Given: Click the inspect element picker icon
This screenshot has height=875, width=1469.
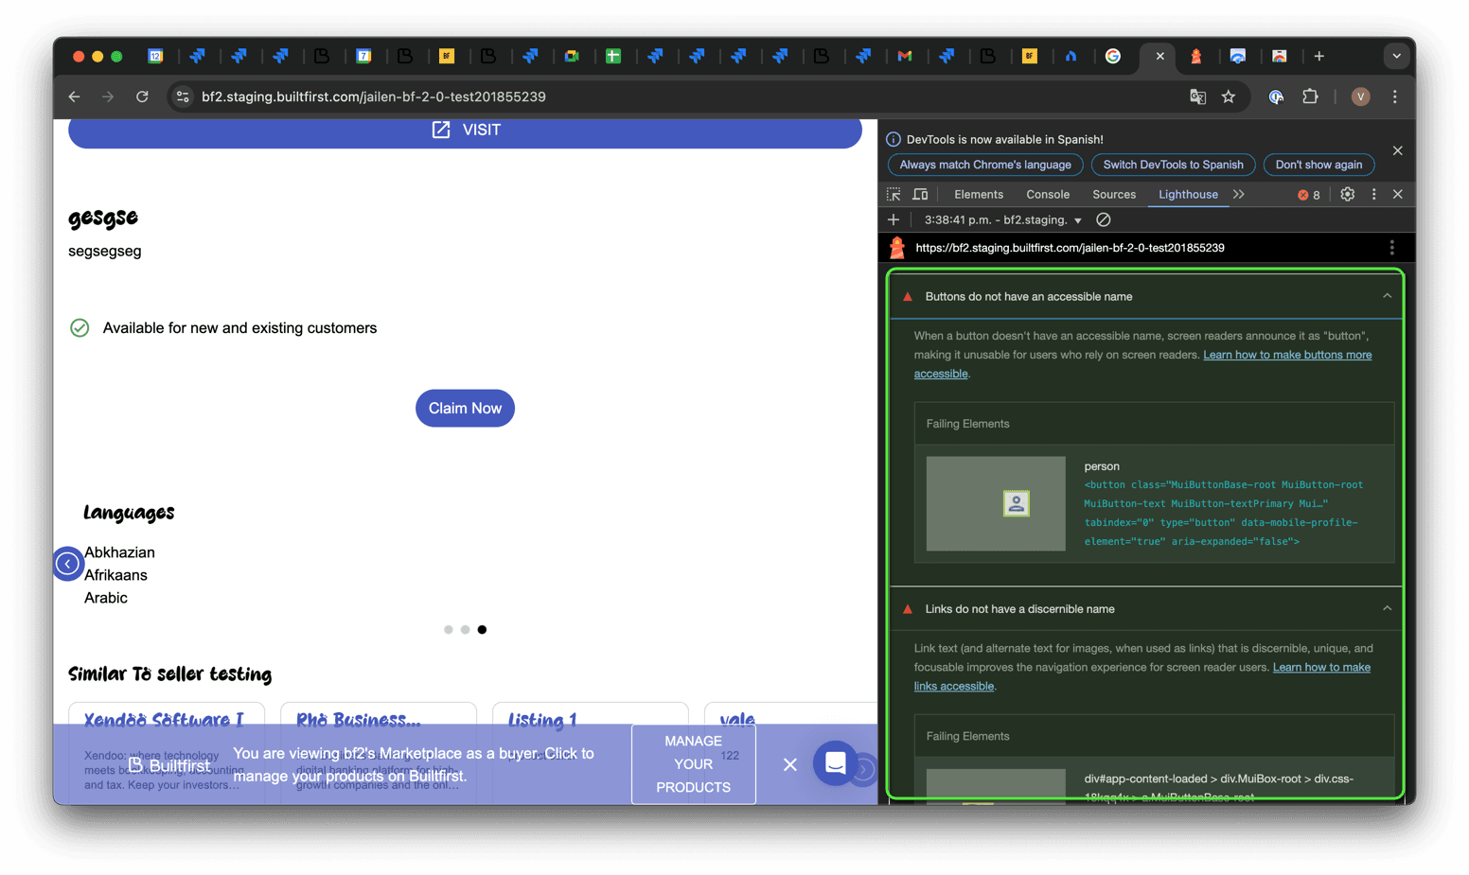Looking at the screenshot, I should point(894,194).
